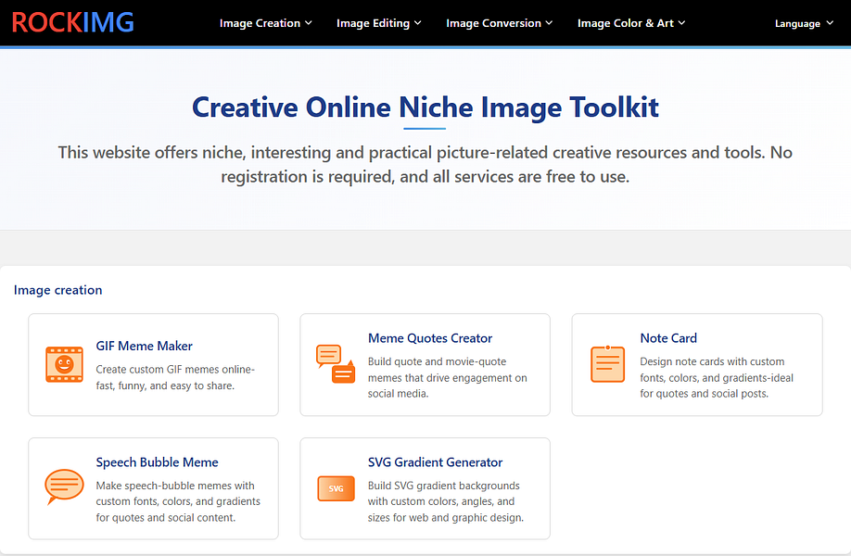Click the ROCKIMG logo
Viewport: 851px width, 556px height.
pos(72,23)
